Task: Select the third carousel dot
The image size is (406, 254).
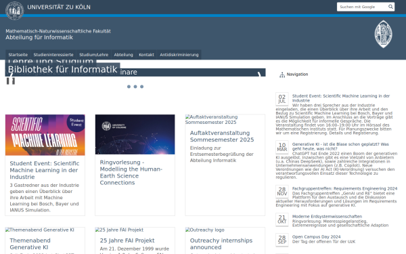Action: coord(141,87)
